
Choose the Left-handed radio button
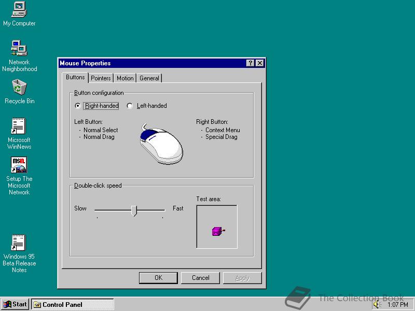(x=130, y=106)
